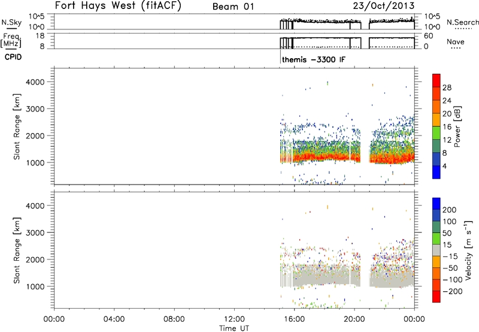The image size is (479, 332).
Task: Click the 'Velocity [m s-1]' color bar label
Action: [468, 250]
